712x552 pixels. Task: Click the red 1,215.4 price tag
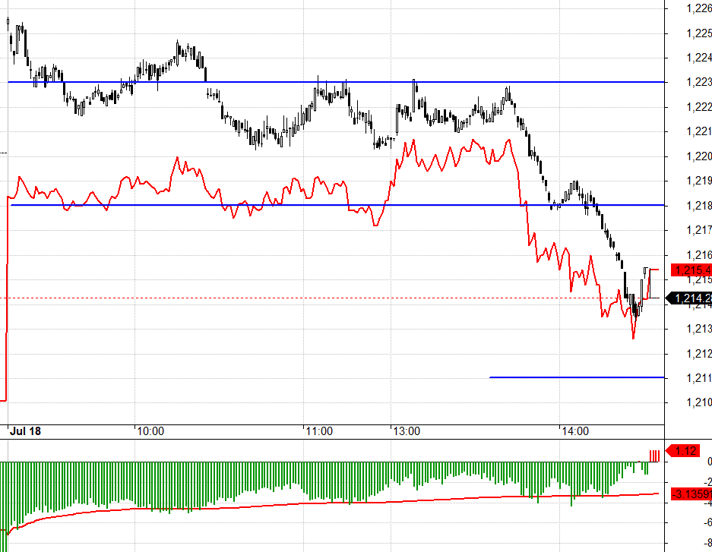[691, 270]
